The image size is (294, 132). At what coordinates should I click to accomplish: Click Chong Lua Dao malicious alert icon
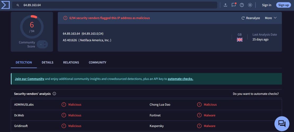(x=199, y=104)
